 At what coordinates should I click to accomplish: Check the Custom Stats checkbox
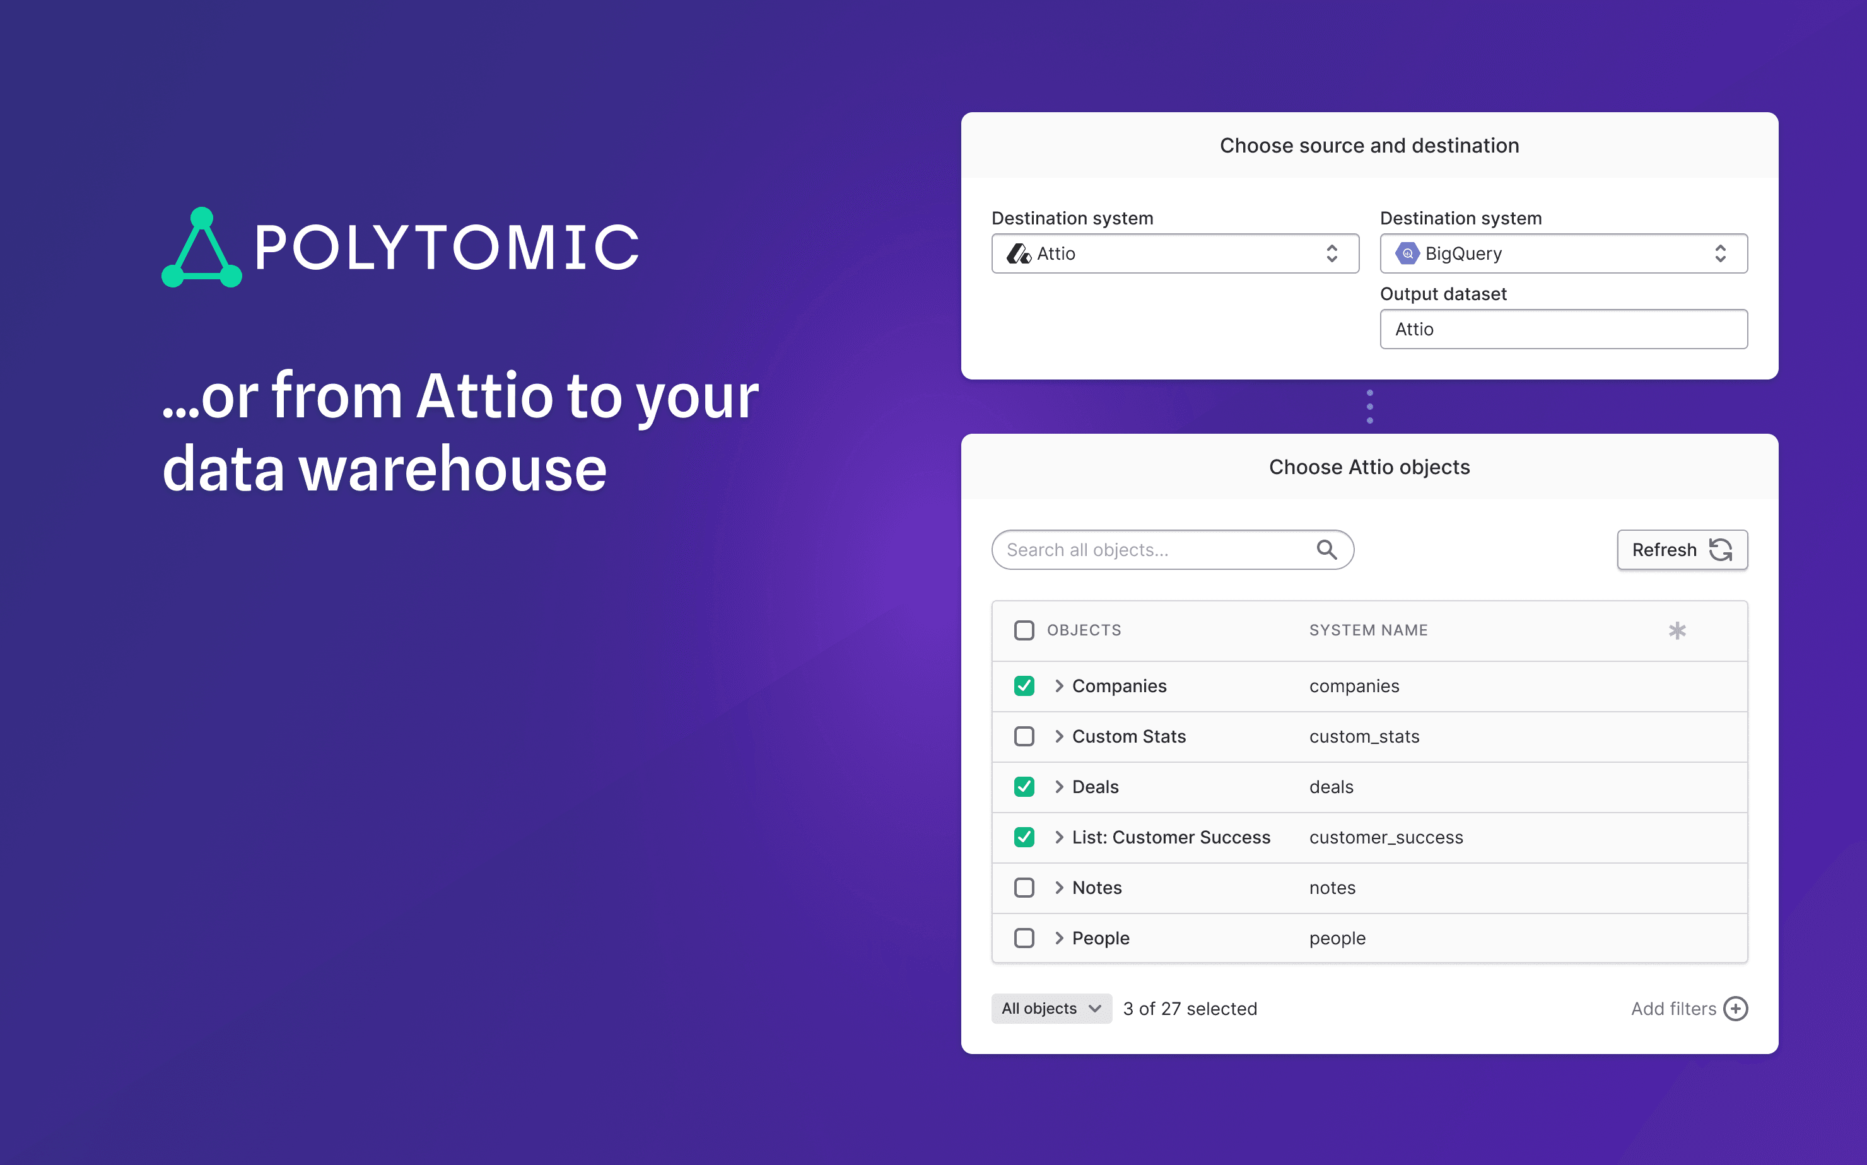(x=1024, y=736)
